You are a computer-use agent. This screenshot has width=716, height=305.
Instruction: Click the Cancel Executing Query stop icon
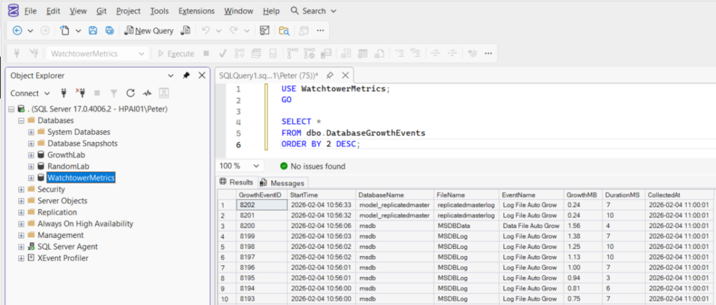click(206, 53)
